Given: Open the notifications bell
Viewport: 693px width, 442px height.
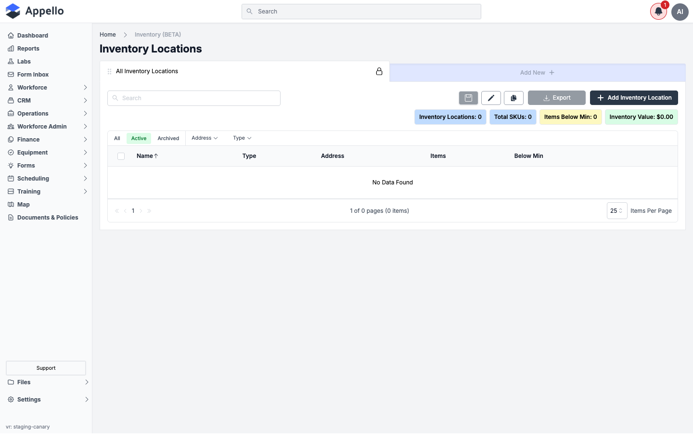Looking at the screenshot, I should [x=658, y=12].
